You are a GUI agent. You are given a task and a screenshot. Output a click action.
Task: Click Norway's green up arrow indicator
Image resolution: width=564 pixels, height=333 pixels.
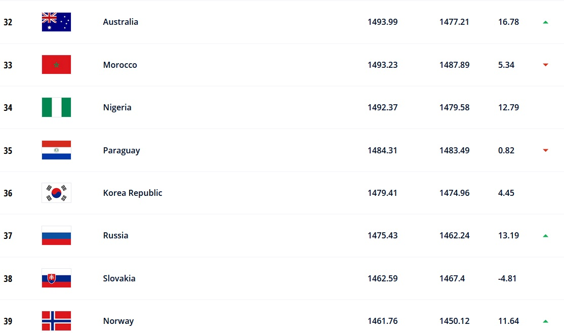[545, 321]
